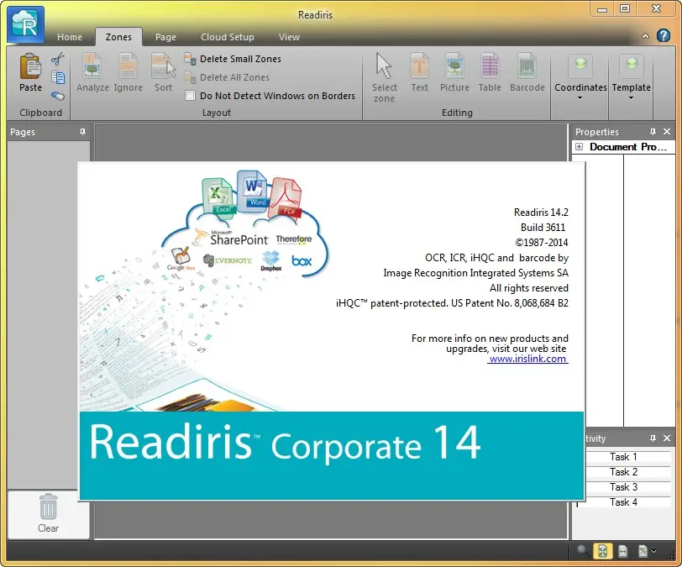
Task: Collapse the ribbon with the up chevron
Action: (x=645, y=36)
